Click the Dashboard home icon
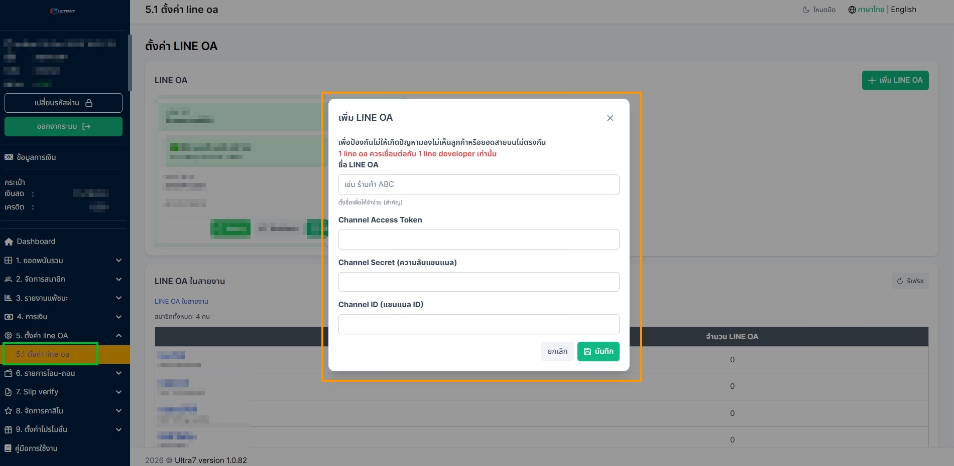Viewport: 954px width, 466px height. coord(9,242)
